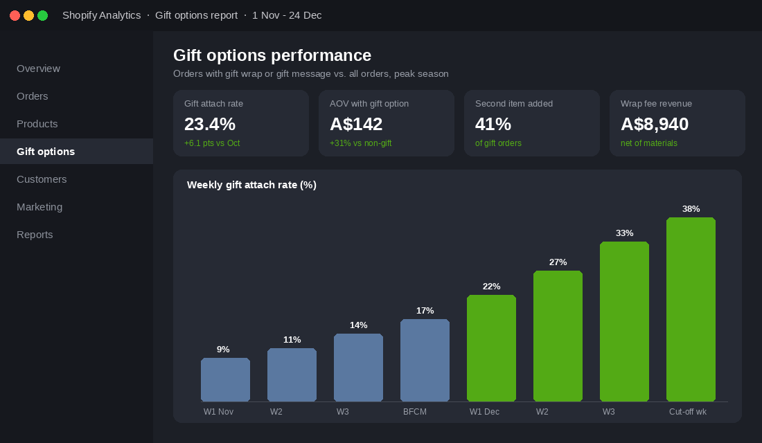This screenshot has width=762, height=443.
Task: Click the yellow minimize window button
Action: [28, 15]
